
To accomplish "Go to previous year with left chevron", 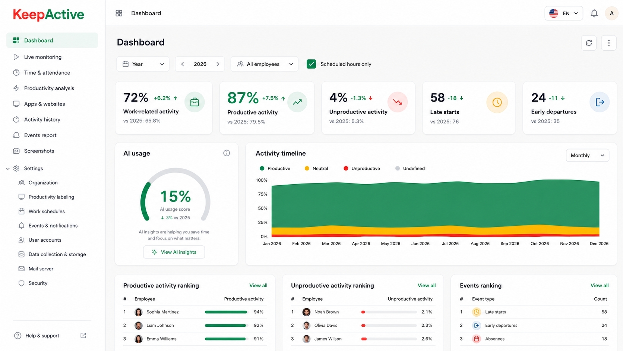I will pos(183,64).
